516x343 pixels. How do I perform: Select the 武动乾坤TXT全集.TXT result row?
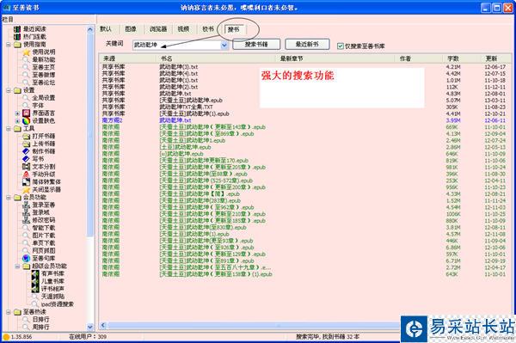[x=304, y=107]
